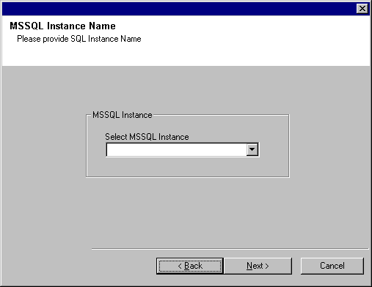
Task: Click the 'Select MSSQL Instance' label
Action: (x=147, y=137)
